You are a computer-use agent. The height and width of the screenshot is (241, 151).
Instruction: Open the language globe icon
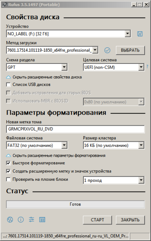coord(10,220)
